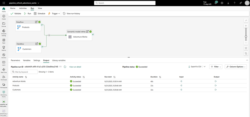Copy the pipeline run ID

60,67
